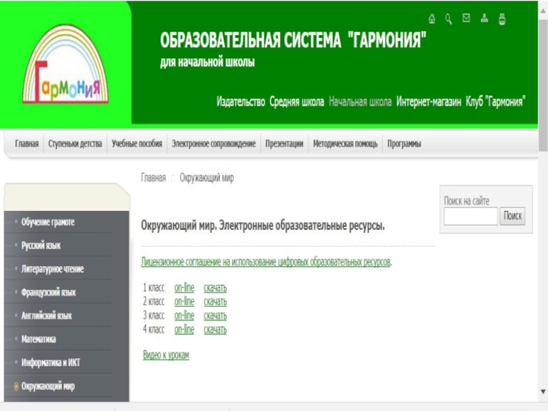This screenshot has height=411, width=548.
Task: Click the Поиск button
Action: tap(512, 216)
